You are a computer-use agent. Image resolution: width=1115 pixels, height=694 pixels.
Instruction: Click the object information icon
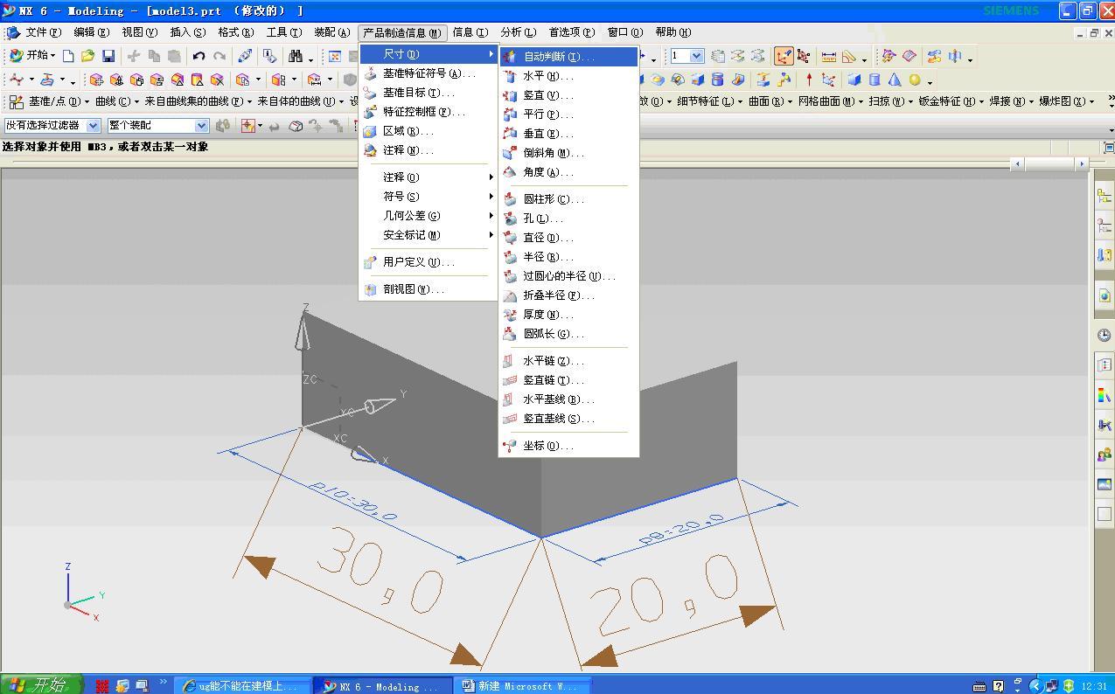click(269, 56)
